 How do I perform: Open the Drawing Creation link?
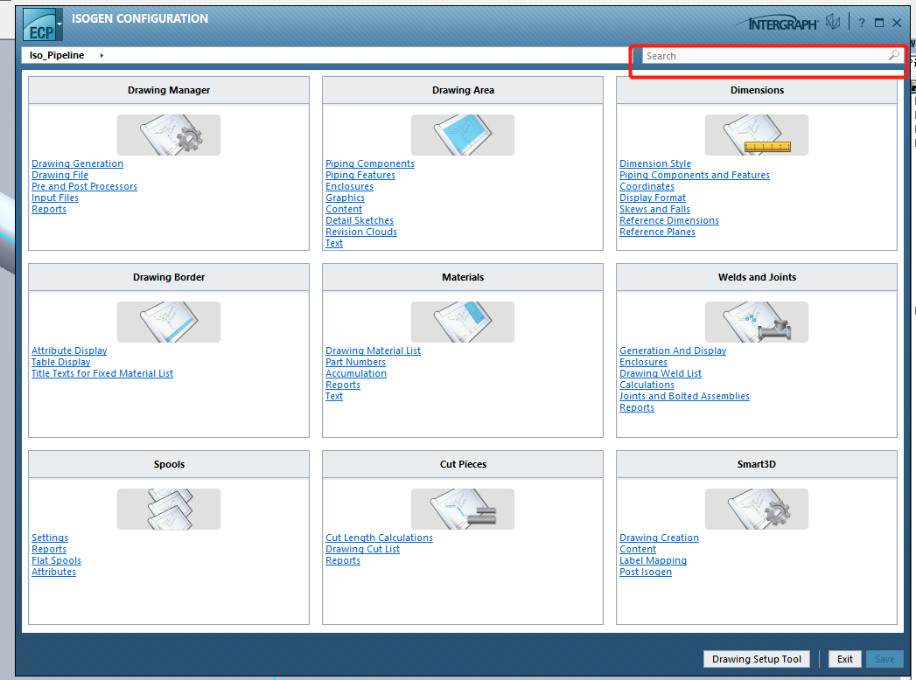pyautogui.click(x=659, y=538)
